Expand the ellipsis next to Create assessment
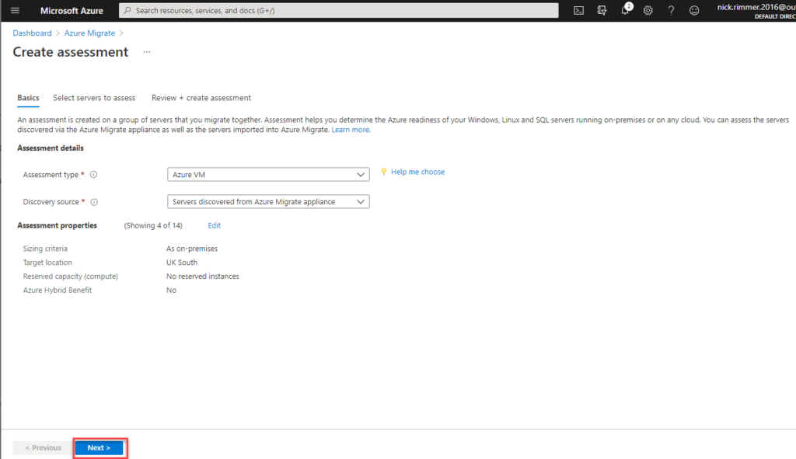This screenshot has height=459, width=796. (146, 52)
